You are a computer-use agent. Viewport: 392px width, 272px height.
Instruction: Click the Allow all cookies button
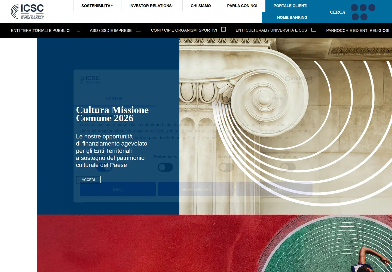274,189
